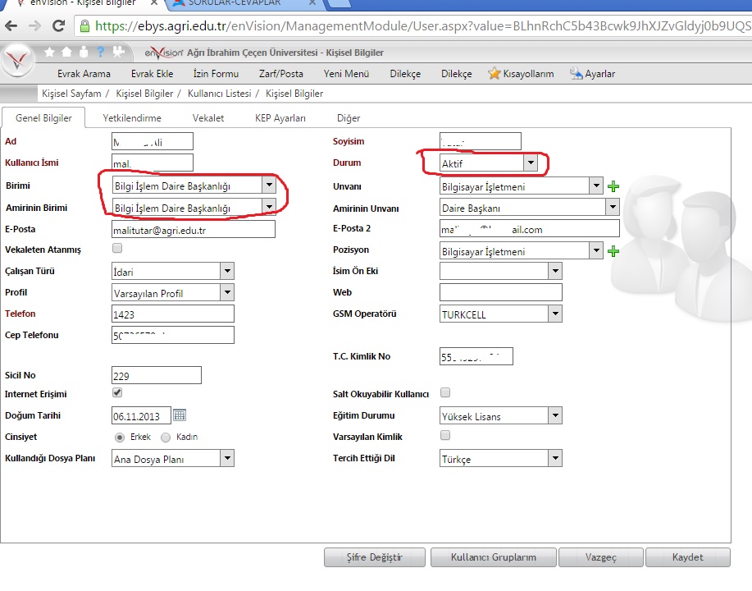Expand the GSM Operatörü dropdown

(555, 314)
